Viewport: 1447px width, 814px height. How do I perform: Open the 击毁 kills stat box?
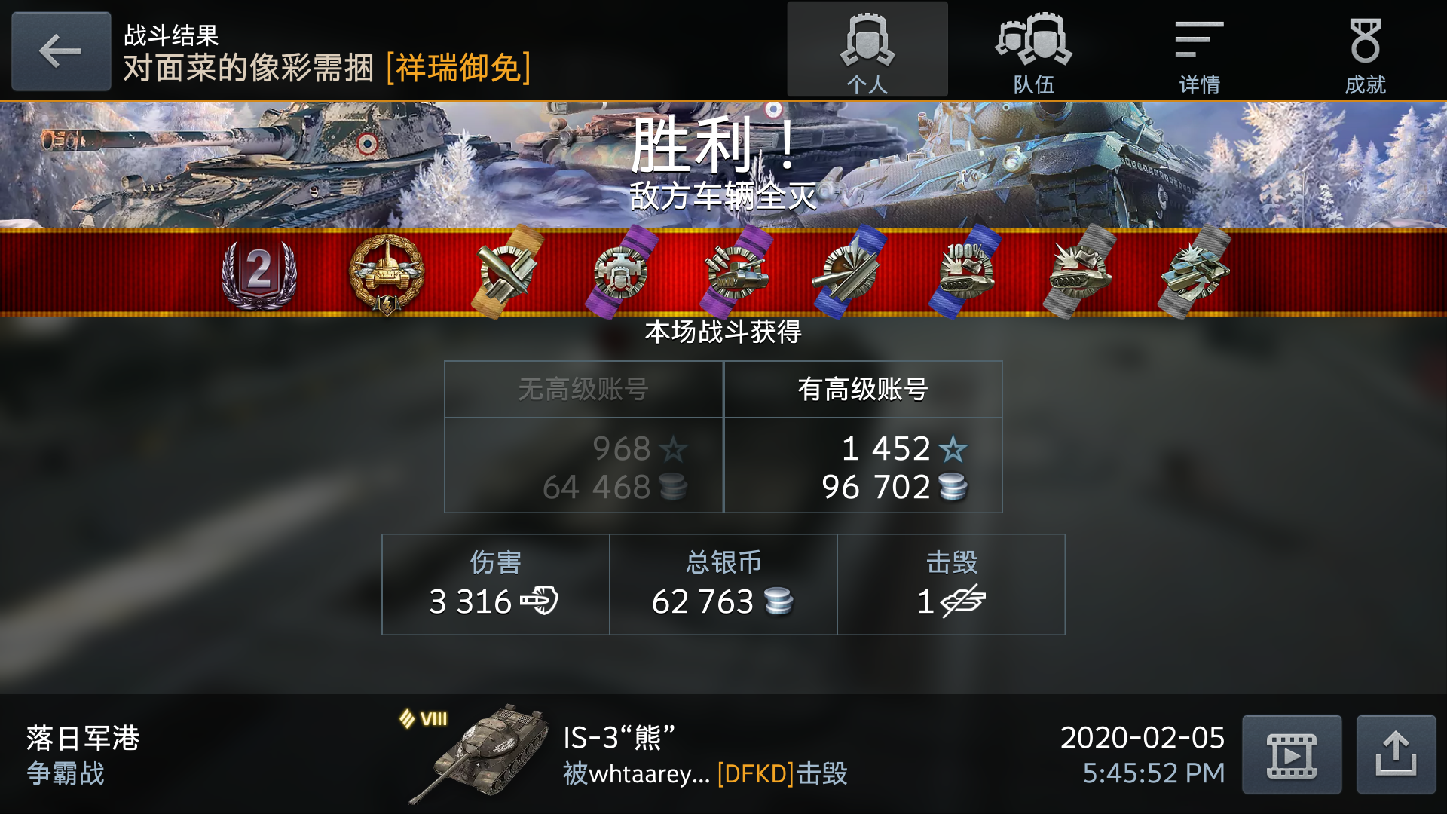(951, 584)
